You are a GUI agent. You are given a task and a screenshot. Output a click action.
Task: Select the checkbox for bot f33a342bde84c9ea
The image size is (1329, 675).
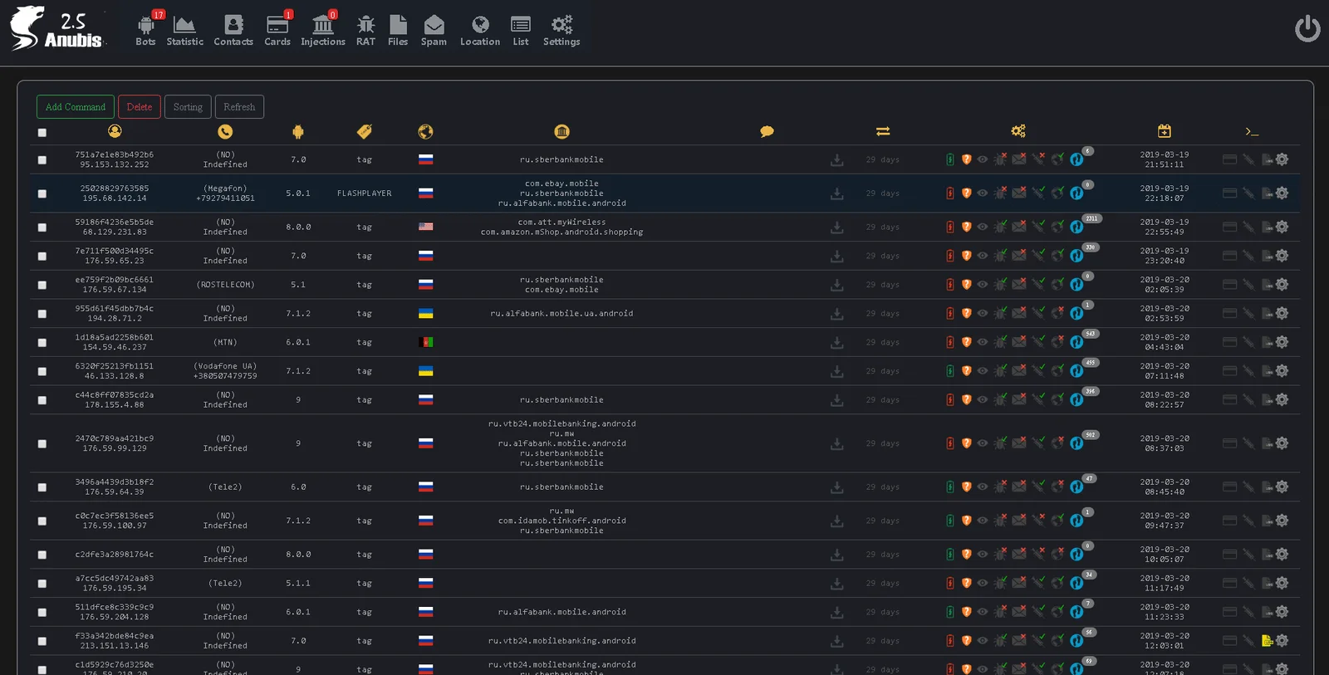tap(42, 642)
